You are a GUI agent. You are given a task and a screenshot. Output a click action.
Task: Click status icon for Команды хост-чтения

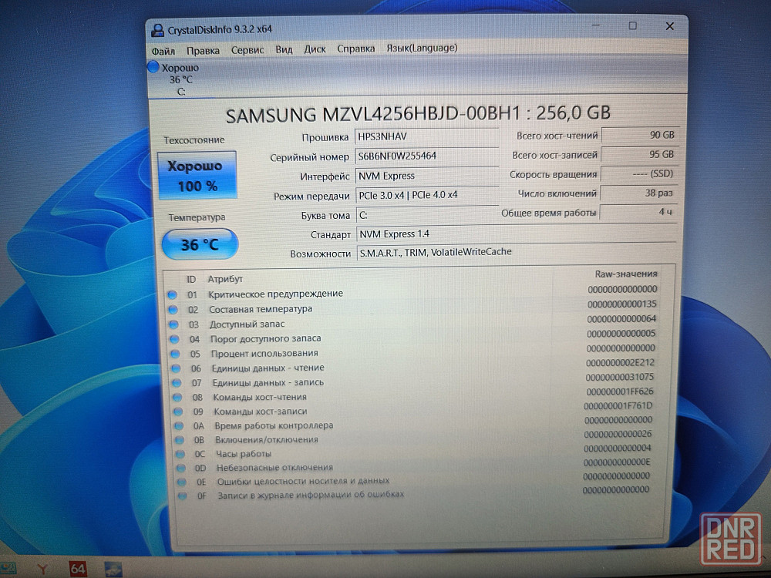[177, 397]
